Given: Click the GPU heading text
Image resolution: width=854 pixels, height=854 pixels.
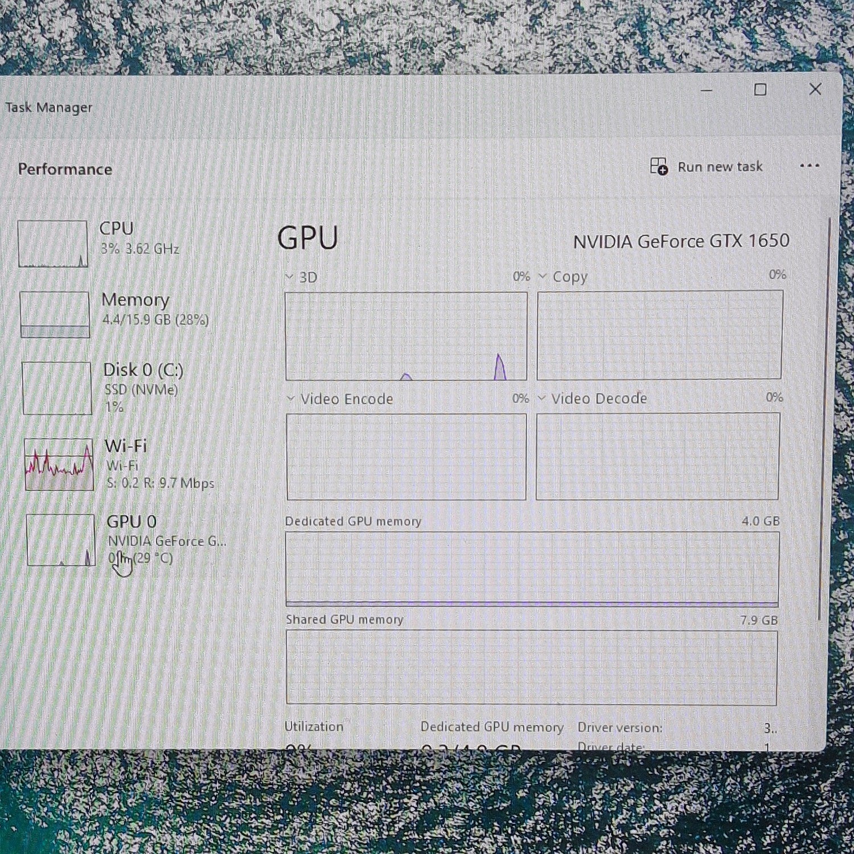Looking at the screenshot, I should point(307,238).
